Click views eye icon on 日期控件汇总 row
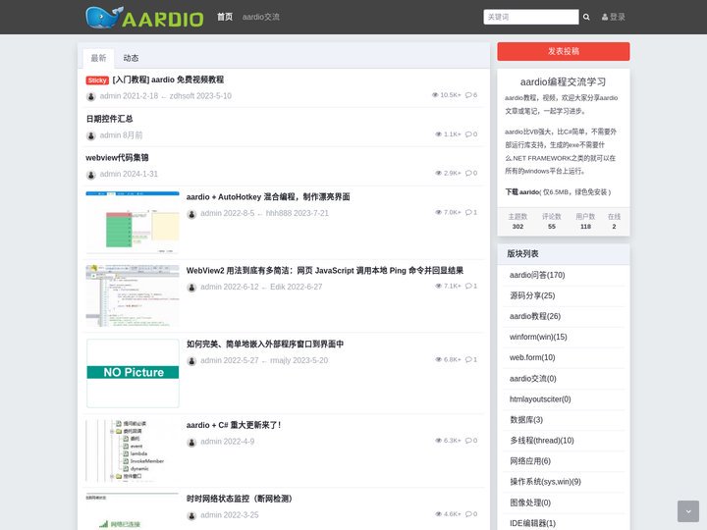 (x=438, y=134)
